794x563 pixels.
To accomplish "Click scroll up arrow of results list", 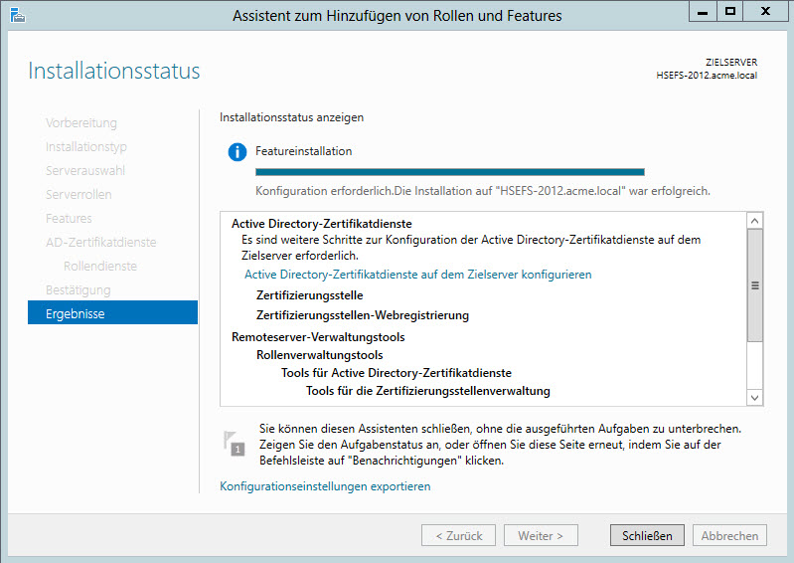I will [x=754, y=221].
